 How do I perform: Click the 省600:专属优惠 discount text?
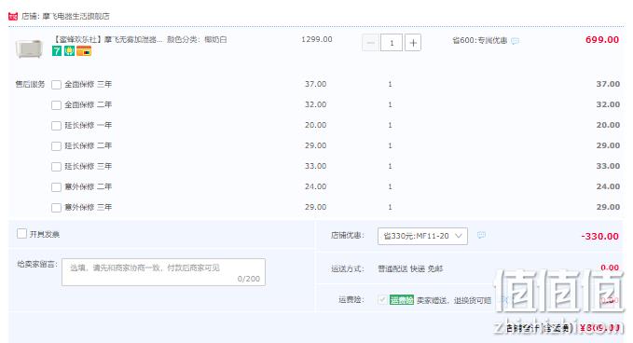(479, 40)
